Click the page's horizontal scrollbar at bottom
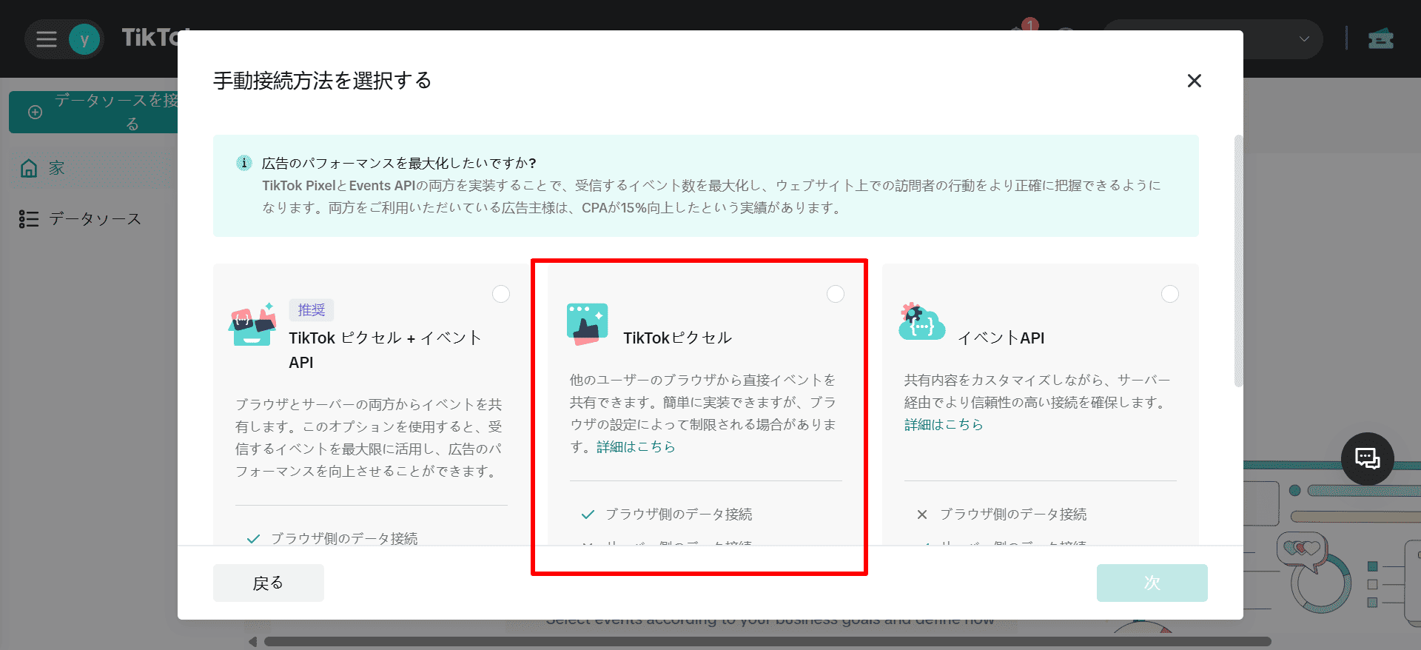This screenshot has width=1421, height=650. click(x=767, y=642)
